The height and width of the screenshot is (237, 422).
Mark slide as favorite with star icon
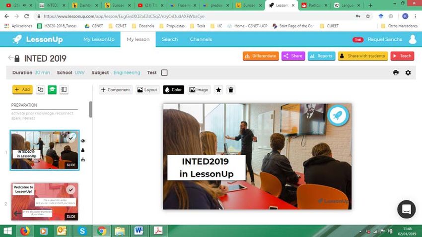point(218,90)
